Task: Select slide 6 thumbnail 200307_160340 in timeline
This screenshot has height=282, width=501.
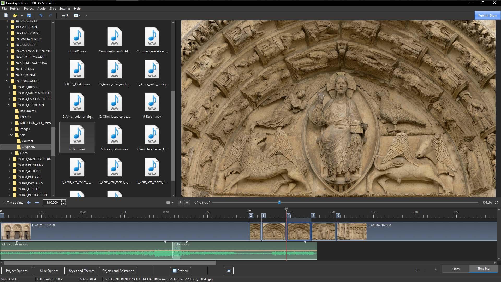Action: [x=352, y=232]
